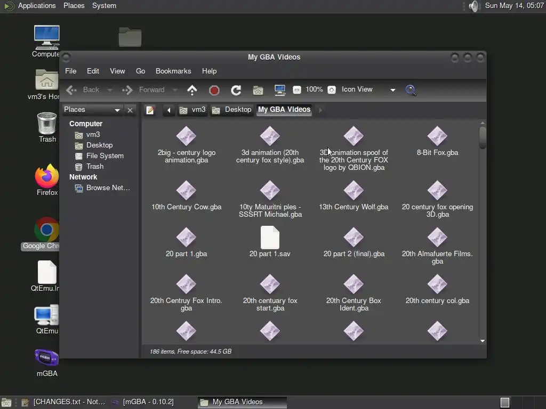Open File System in sidebar

100,156
